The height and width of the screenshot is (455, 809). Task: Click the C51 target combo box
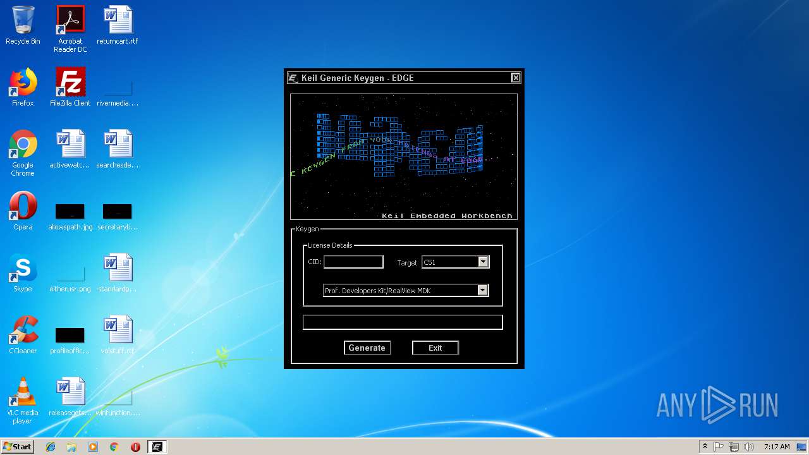[x=456, y=262]
